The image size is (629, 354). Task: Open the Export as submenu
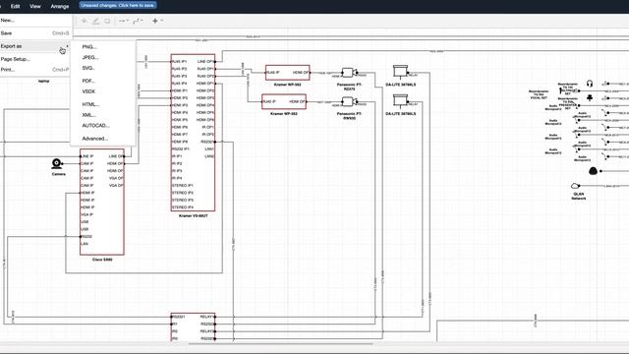pos(35,46)
